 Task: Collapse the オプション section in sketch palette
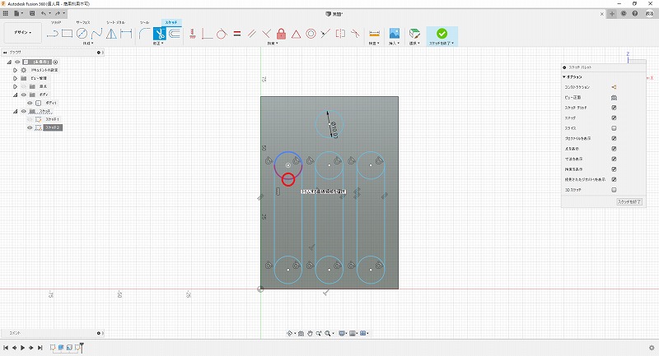(564, 76)
